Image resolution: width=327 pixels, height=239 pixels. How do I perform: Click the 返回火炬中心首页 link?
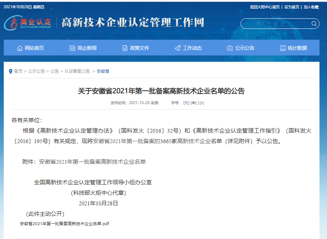265,7
